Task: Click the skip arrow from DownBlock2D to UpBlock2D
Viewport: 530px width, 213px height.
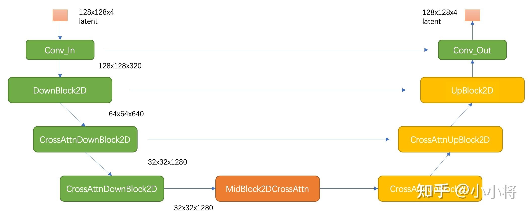Action: (x=267, y=90)
